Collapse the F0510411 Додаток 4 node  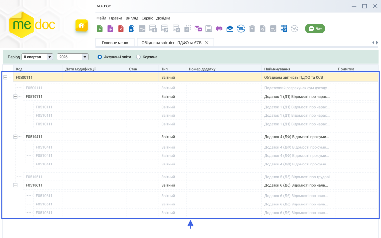(15, 137)
